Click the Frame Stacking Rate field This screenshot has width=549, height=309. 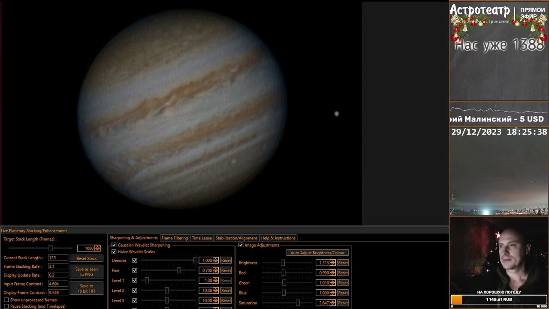click(58, 267)
